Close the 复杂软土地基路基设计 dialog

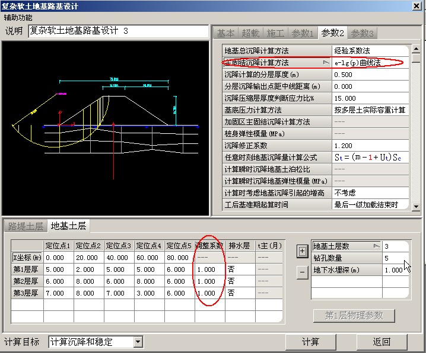[417, 6]
